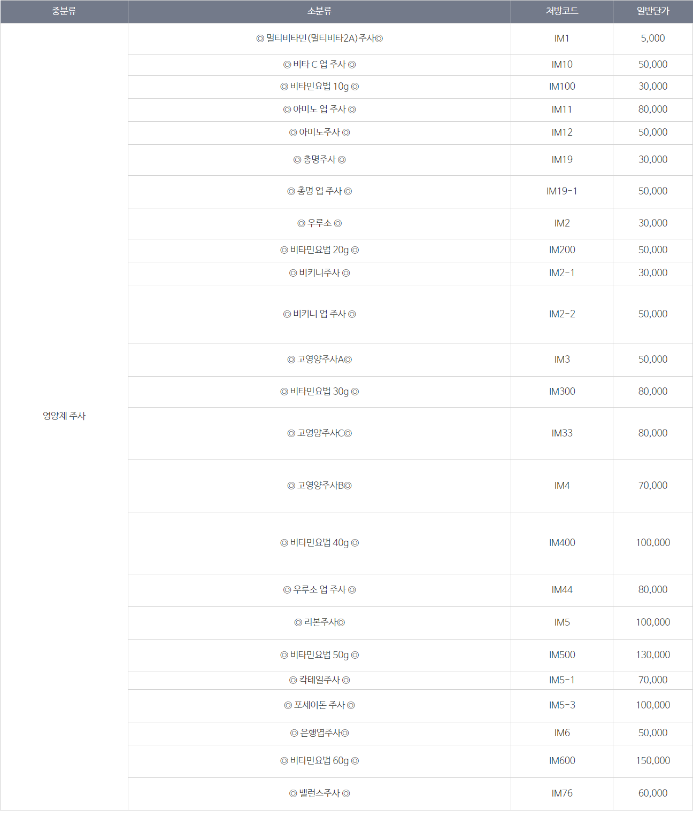The height and width of the screenshot is (826, 693).
Task: Click the 비타 C 업 주사 item
Action: [319, 65]
